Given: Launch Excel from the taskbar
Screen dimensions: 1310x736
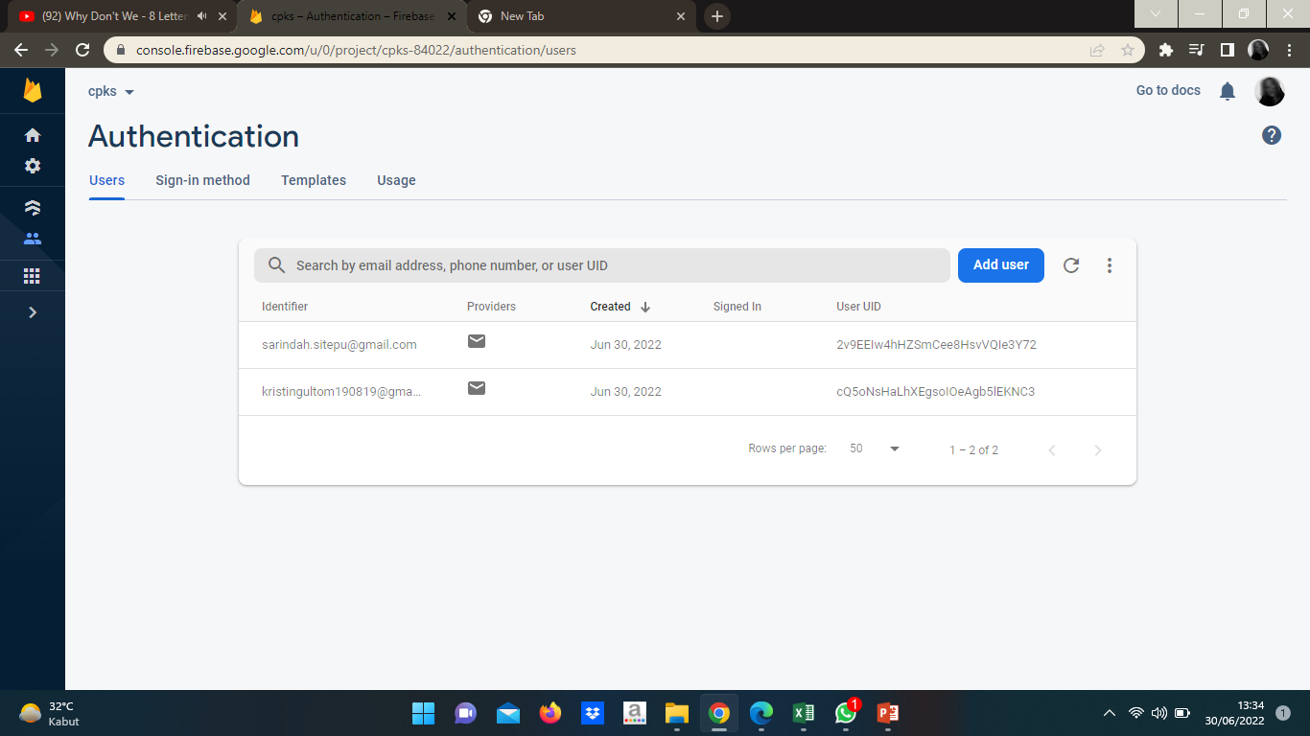Looking at the screenshot, I should click(803, 713).
